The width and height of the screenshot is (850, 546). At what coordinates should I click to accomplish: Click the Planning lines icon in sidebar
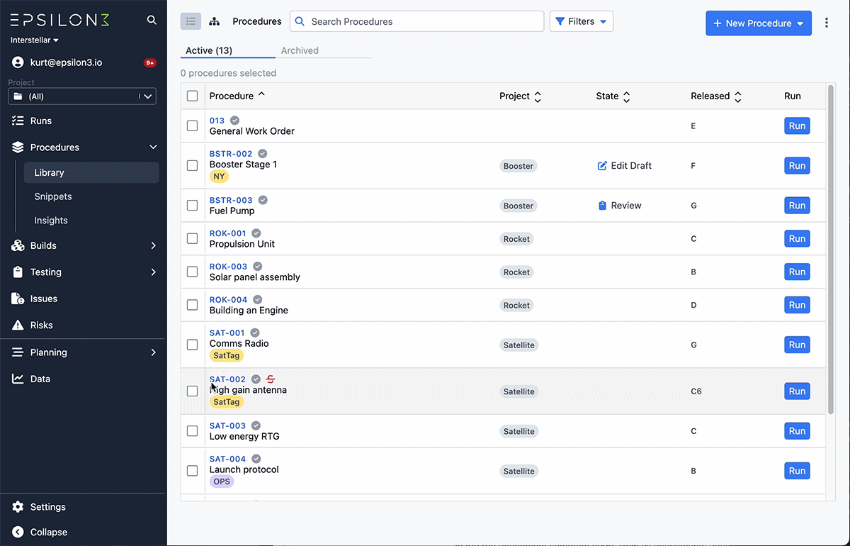coord(18,352)
